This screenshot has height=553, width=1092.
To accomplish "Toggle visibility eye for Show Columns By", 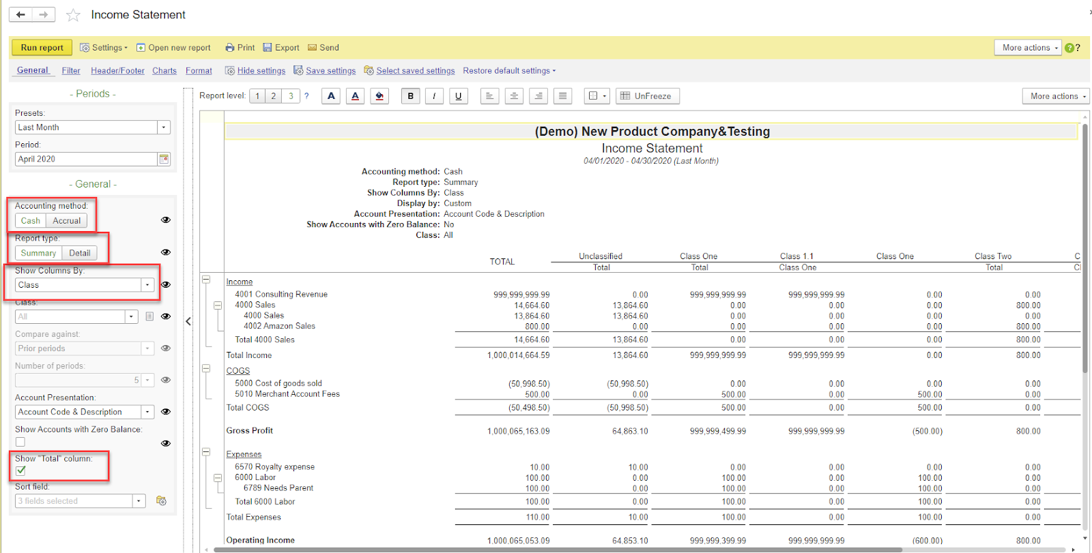I will 165,284.
